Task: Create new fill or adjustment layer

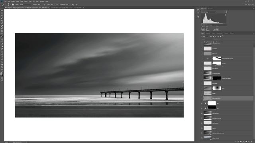Action: tap(243, 142)
